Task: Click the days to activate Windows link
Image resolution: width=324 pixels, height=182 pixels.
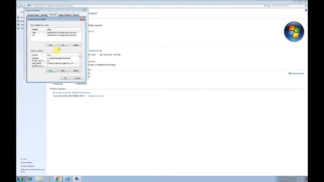Action: (x=73, y=93)
